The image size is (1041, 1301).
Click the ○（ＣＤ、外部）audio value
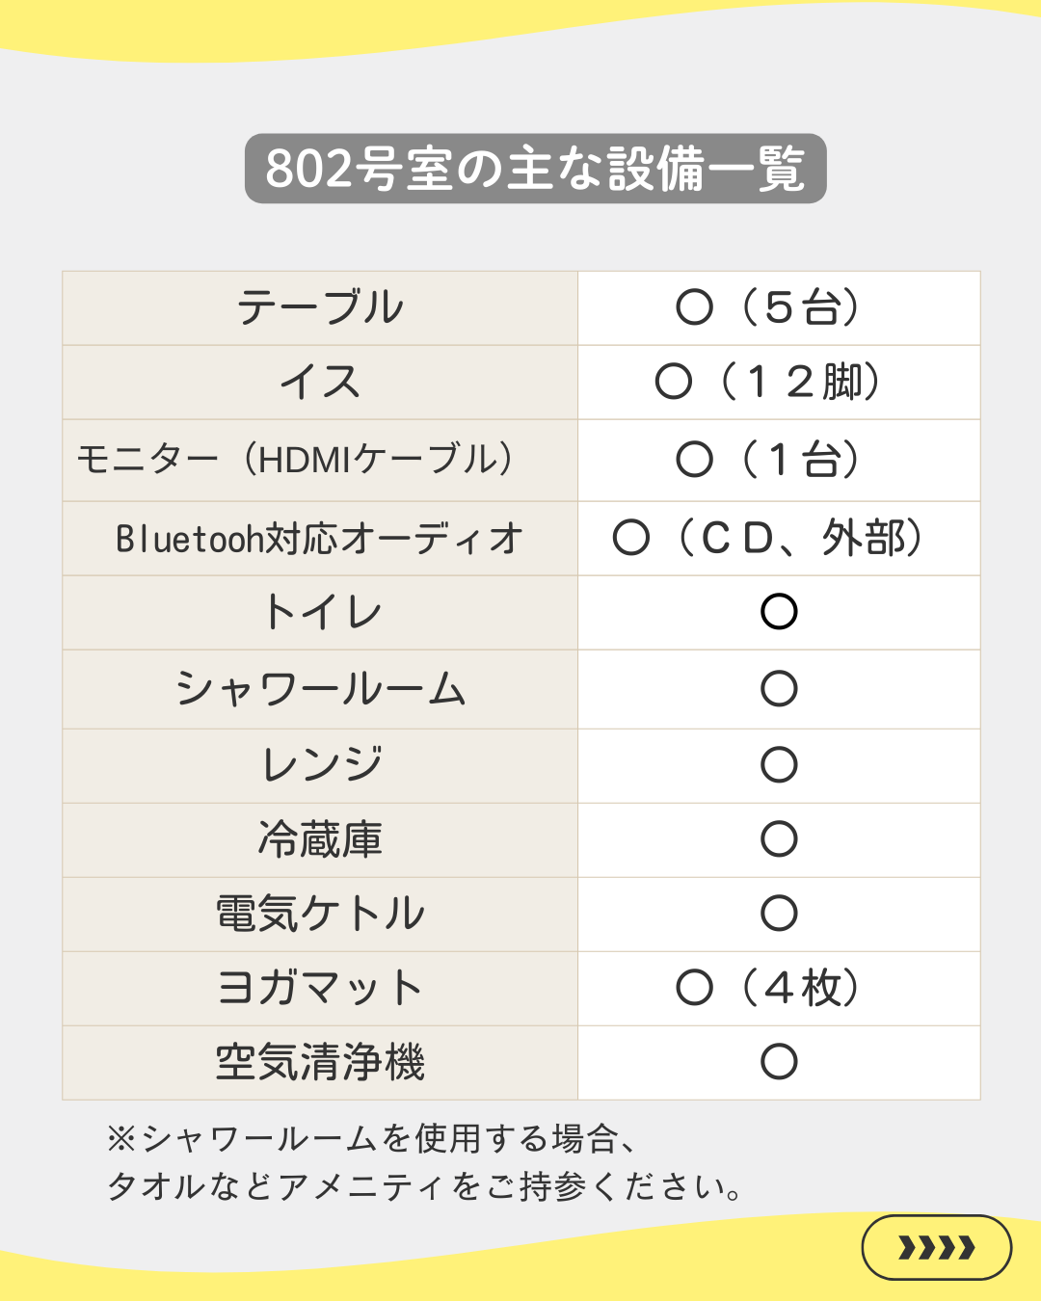pos(769,538)
